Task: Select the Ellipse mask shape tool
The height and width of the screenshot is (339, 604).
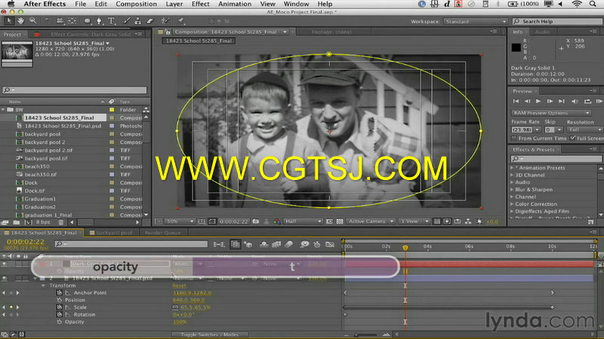Action: [x=87, y=21]
